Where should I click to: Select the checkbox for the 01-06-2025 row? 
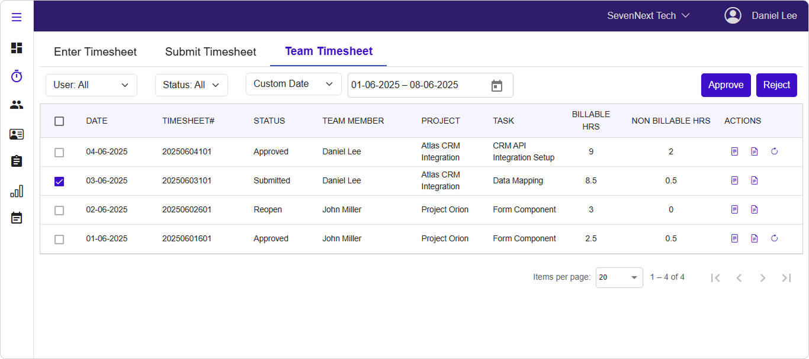point(59,240)
